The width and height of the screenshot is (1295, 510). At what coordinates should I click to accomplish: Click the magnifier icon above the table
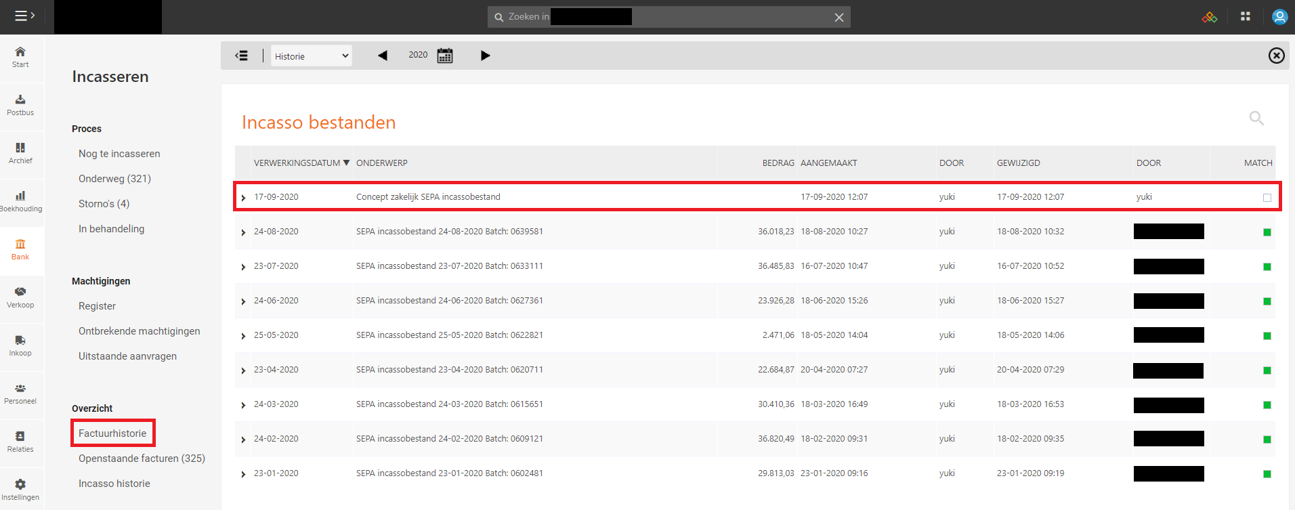(1256, 119)
